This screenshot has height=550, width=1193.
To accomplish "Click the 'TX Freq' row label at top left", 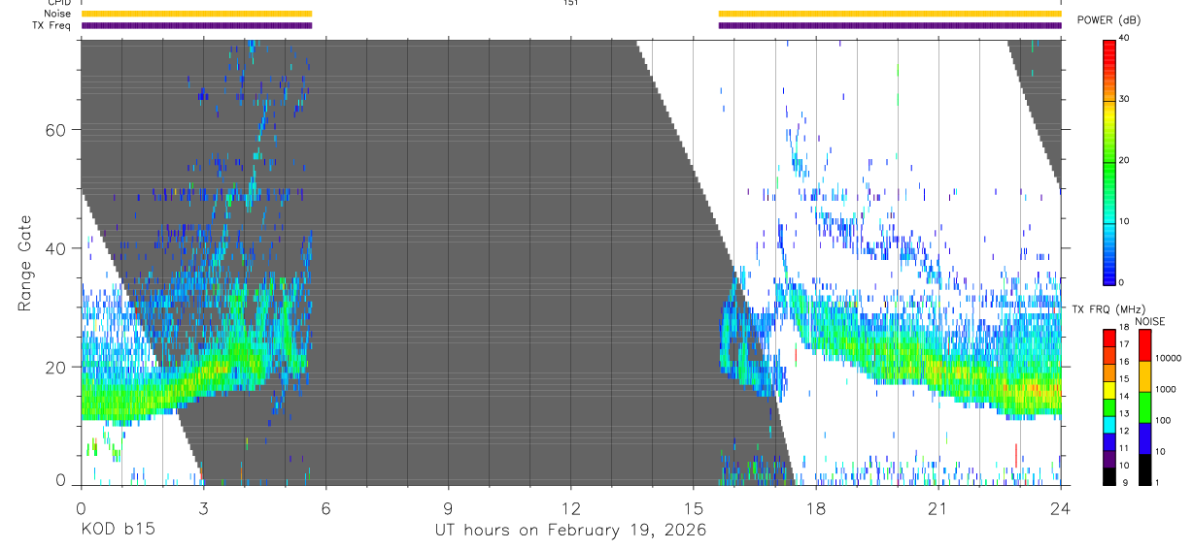I will pos(52,25).
